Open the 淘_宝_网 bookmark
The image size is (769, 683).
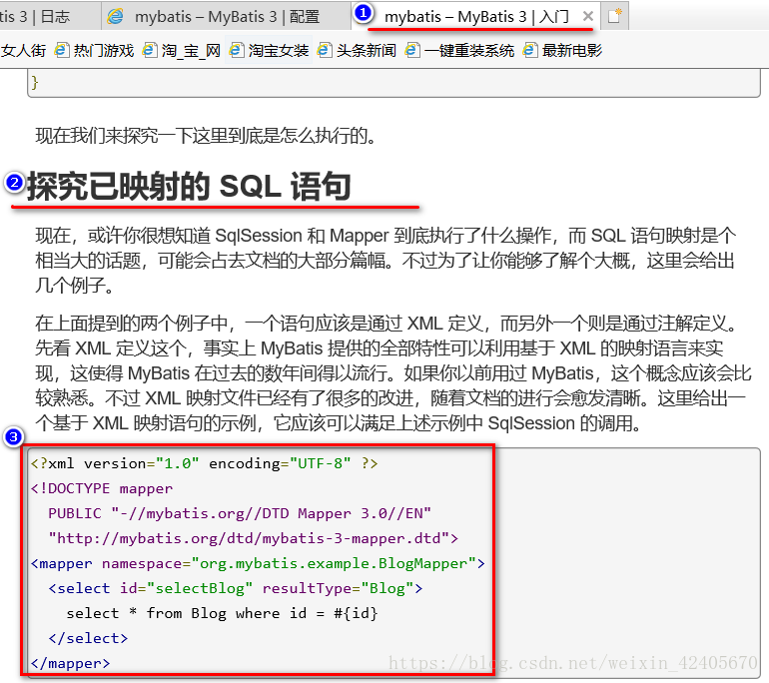pos(182,51)
